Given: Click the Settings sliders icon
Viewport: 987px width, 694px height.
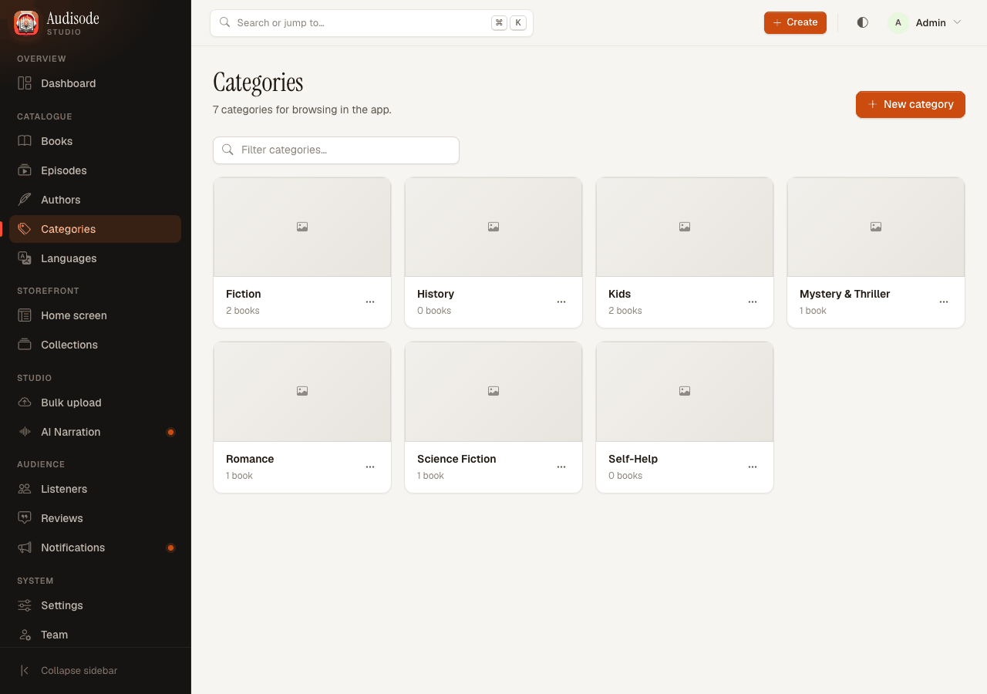Looking at the screenshot, I should [25, 605].
